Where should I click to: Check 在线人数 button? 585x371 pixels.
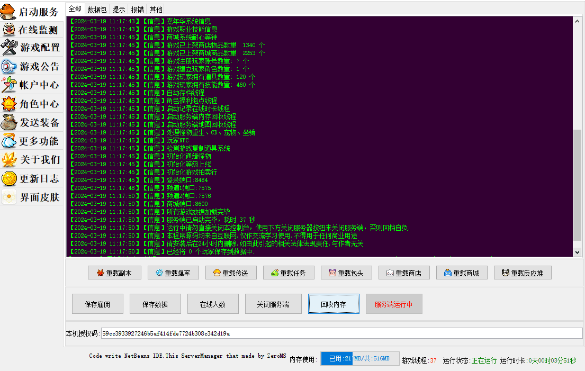(213, 304)
